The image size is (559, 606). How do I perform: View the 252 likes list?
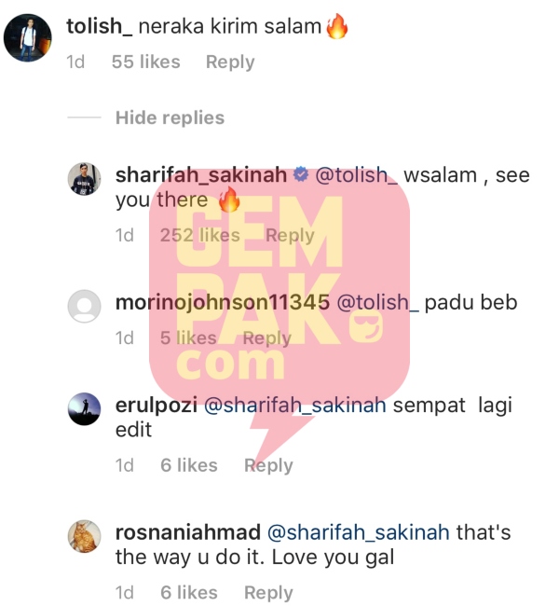tap(200, 235)
